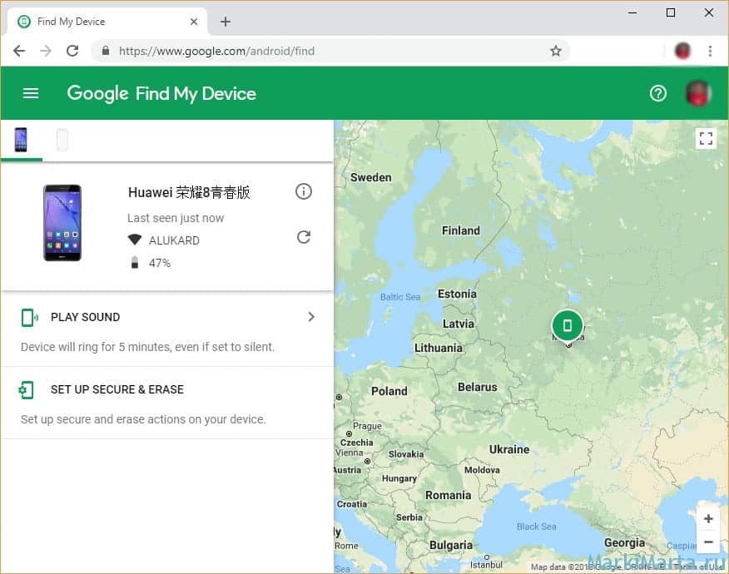Click the green device marker on map

pos(568,325)
